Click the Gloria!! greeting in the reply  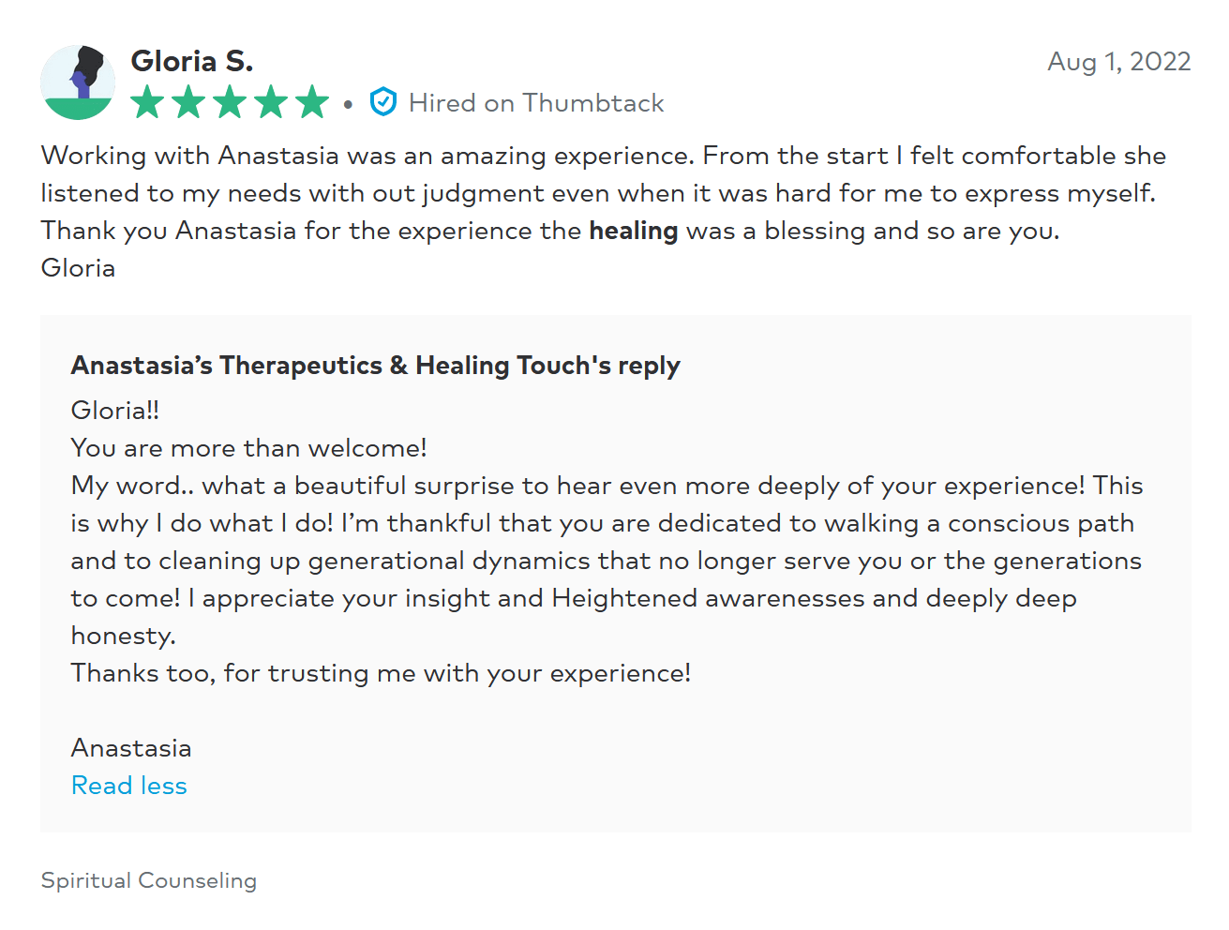click(115, 411)
